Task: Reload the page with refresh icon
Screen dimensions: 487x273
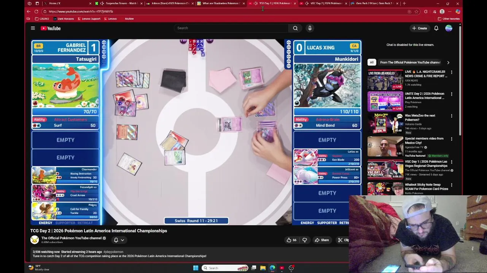Action: coord(36,11)
